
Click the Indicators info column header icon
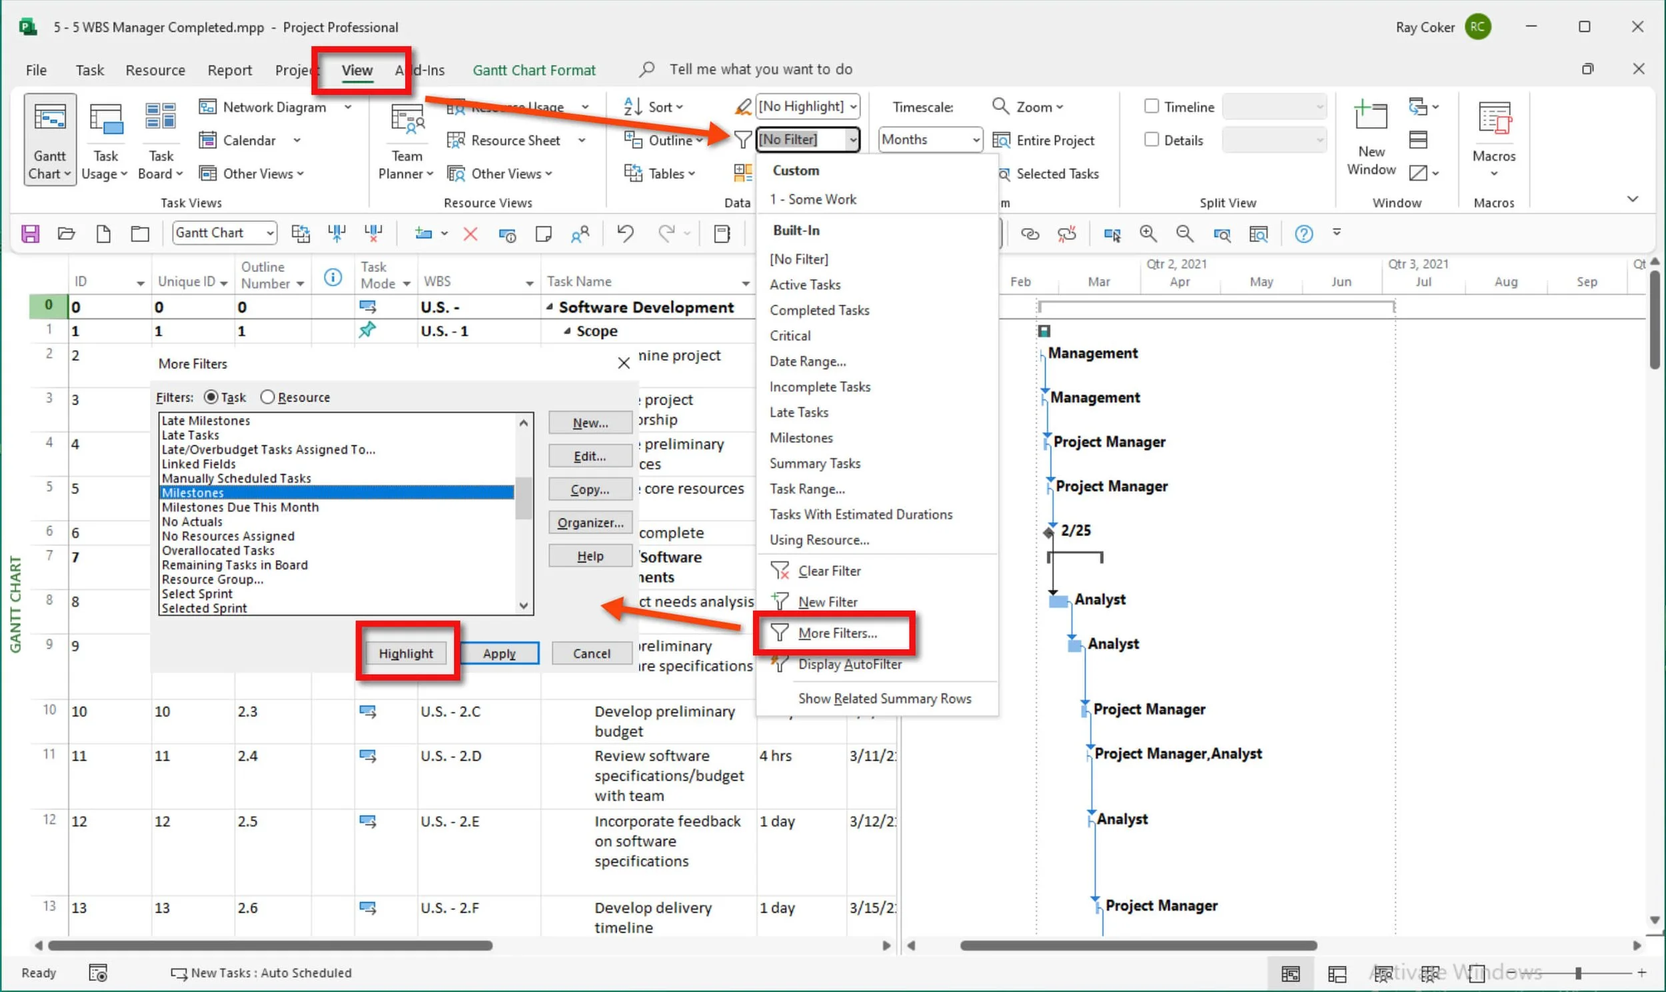pos(333,276)
